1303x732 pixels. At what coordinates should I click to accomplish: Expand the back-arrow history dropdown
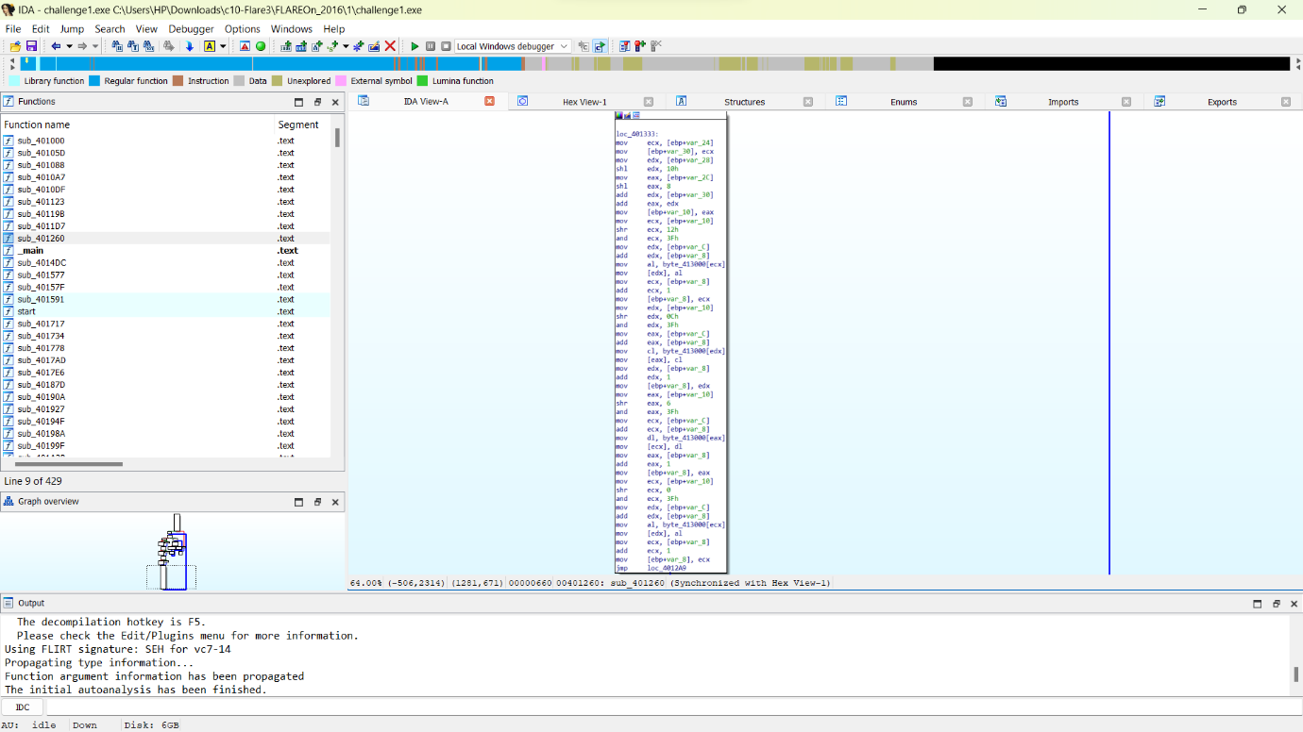[69, 46]
